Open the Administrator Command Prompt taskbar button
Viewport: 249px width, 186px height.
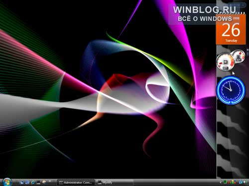(x=76, y=183)
